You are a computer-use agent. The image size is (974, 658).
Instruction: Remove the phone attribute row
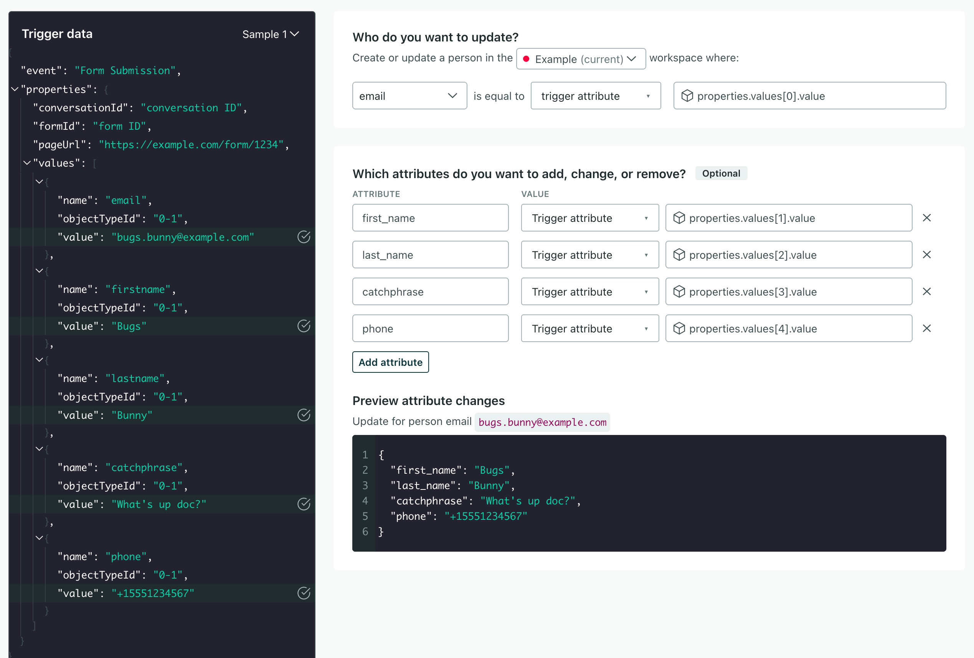coord(927,328)
